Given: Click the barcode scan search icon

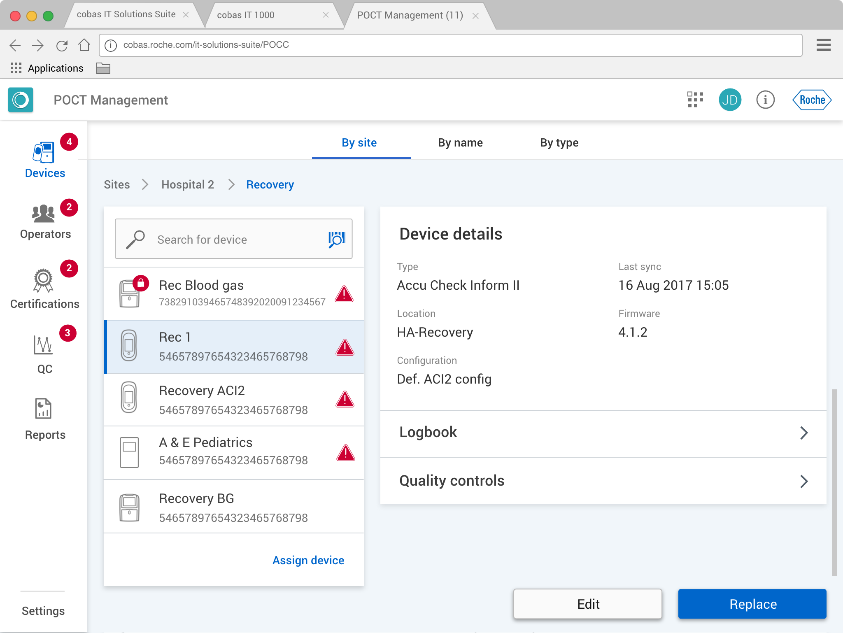Looking at the screenshot, I should click(336, 239).
